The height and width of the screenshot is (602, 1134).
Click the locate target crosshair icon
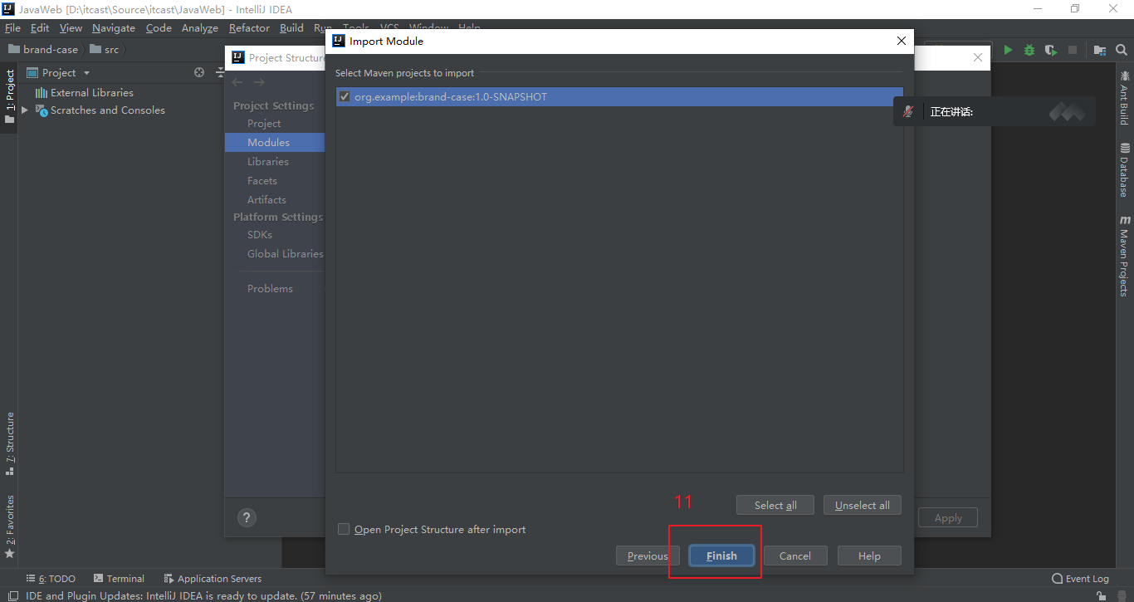(x=199, y=72)
